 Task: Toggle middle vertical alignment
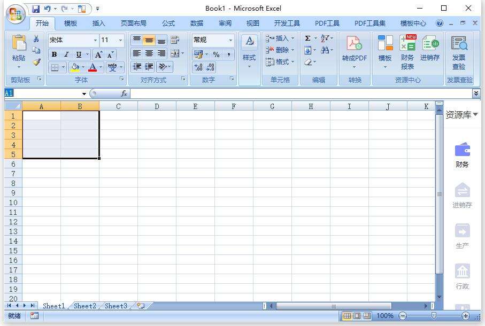149,40
